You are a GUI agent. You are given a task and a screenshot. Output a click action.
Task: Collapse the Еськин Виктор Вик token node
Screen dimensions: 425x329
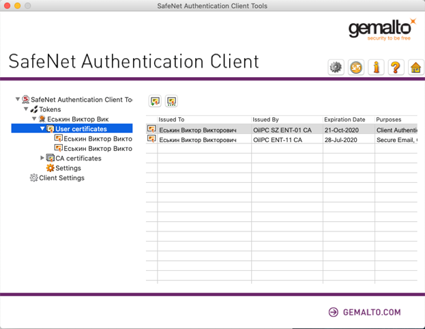pos(34,119)
